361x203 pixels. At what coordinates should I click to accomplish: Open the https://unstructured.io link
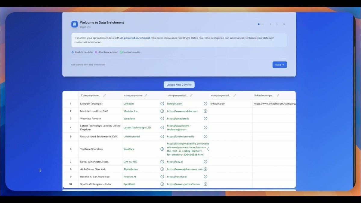point(180,136)
